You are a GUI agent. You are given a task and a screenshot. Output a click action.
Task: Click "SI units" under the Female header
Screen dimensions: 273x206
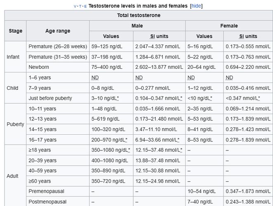(x=247, y=36)
